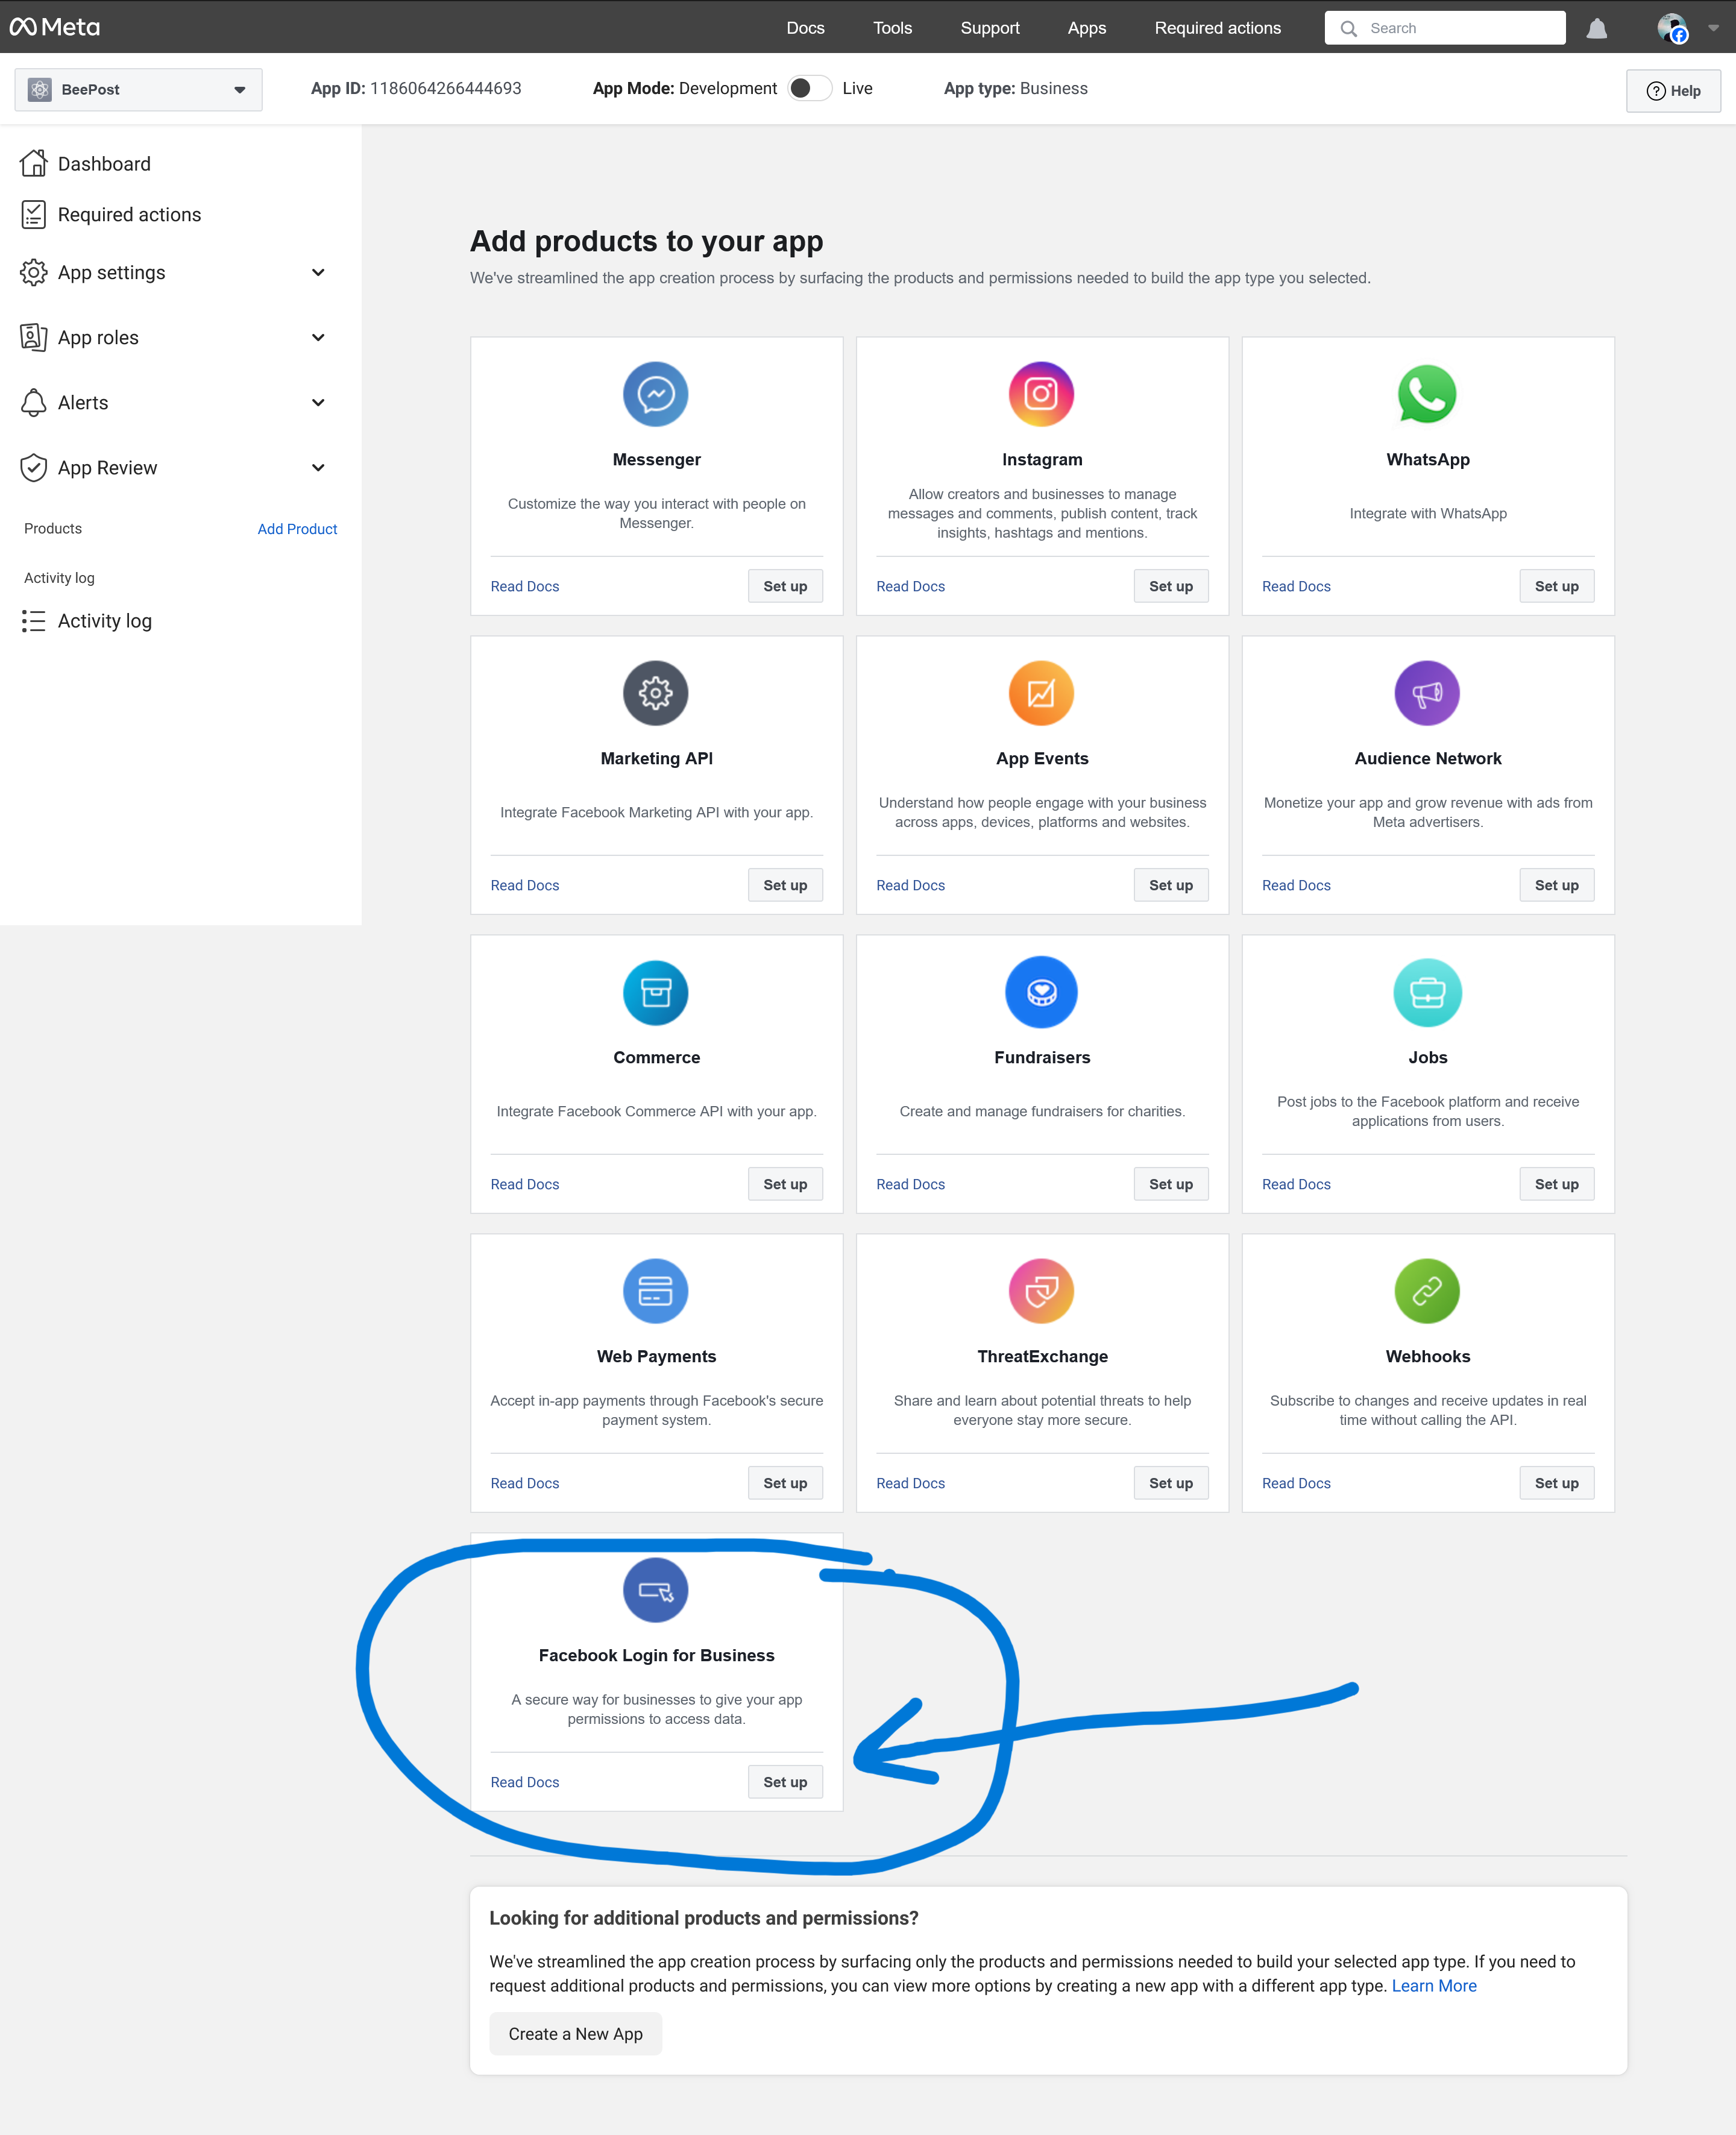Click the Marketing API gear icon
The height and width of the screenshot is (2135, 1736).
pos(656,693)
